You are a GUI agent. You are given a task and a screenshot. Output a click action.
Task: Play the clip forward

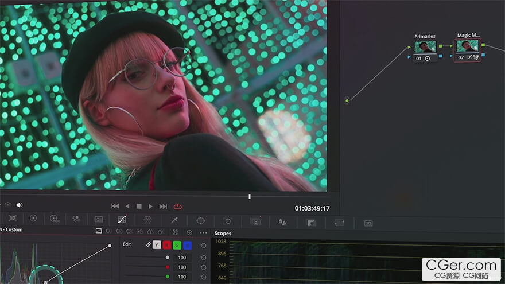click(150, 206)
